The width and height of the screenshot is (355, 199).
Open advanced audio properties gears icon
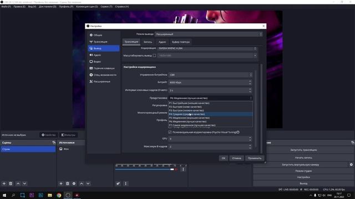click(118, 184)
